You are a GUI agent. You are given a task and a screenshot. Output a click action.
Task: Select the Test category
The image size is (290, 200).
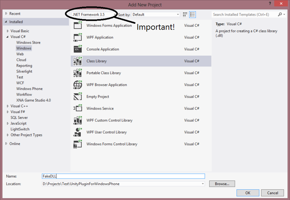pos(20,77)
